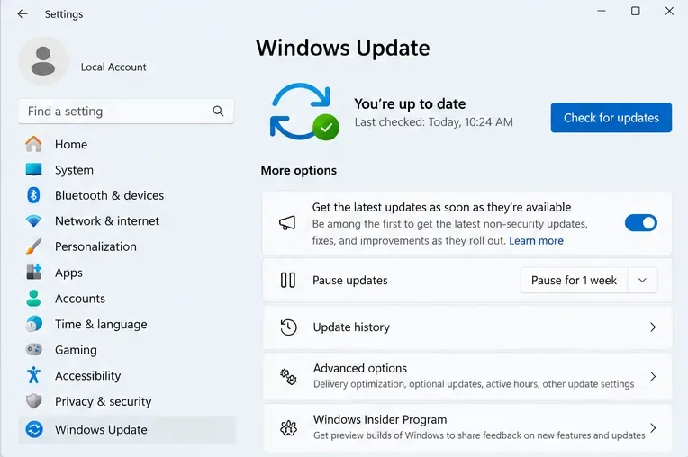Click the 'More options' heading

click(299, 170)
